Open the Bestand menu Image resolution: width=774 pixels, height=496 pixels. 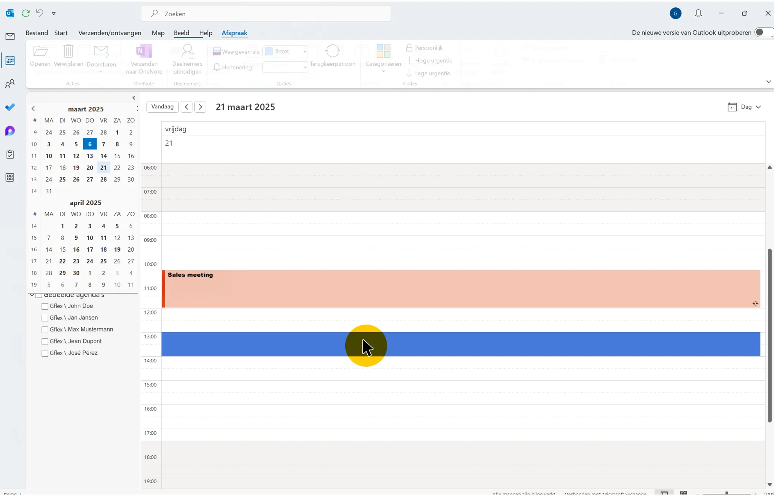pyautogui.click(x=37, y=33)
